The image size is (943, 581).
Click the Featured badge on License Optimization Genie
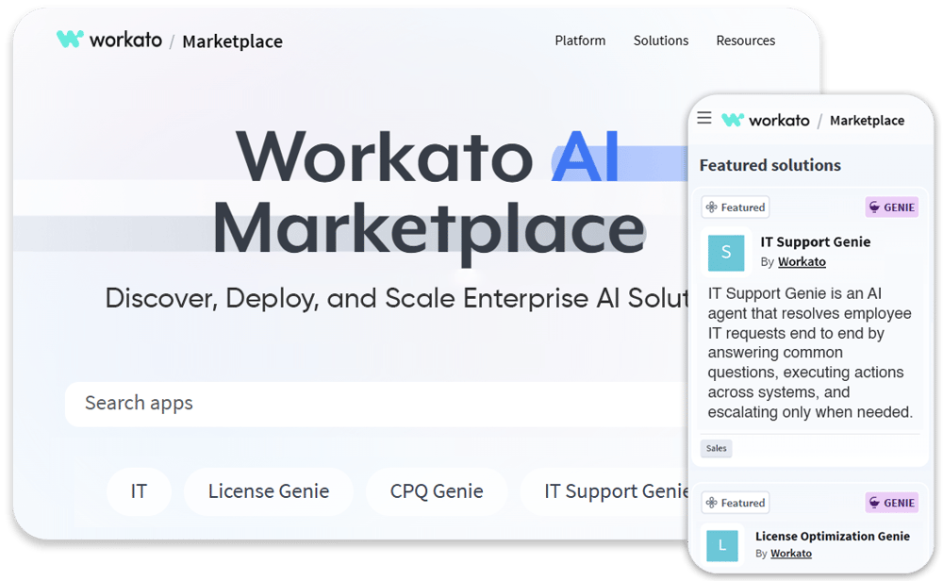pyautogui.click(x=736, y=502)
